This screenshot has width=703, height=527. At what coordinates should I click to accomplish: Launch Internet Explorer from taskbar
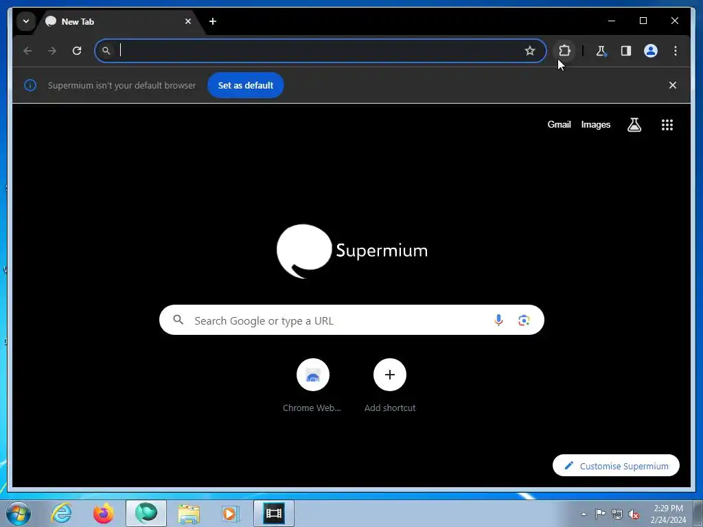61,513
